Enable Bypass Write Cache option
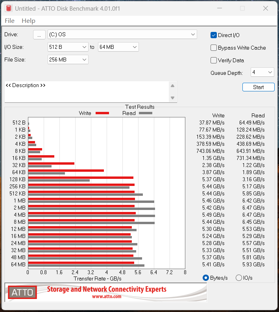This screenshot has width=279, height=312. click(214, 48)
